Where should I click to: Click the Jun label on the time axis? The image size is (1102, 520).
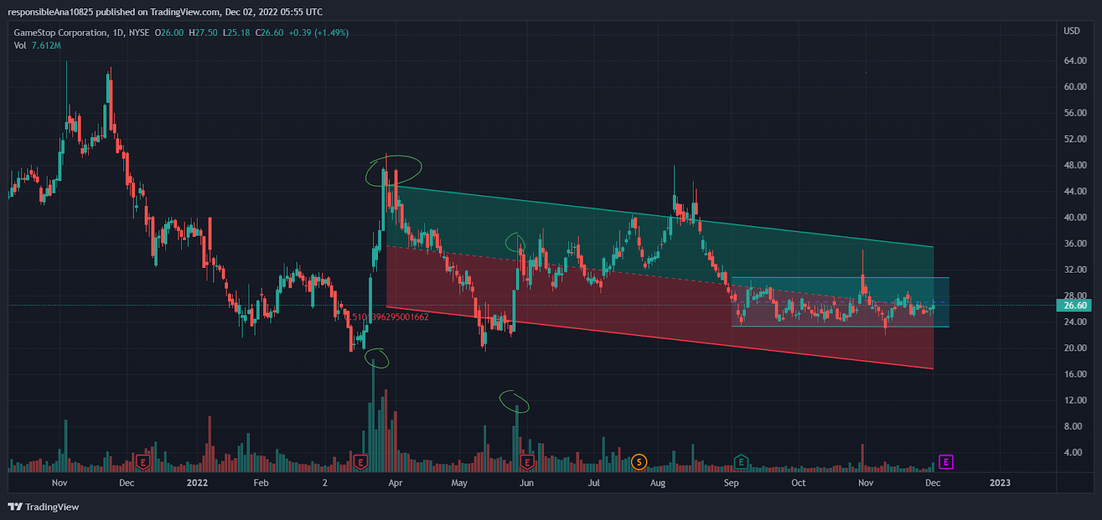[x=527, y=483]
